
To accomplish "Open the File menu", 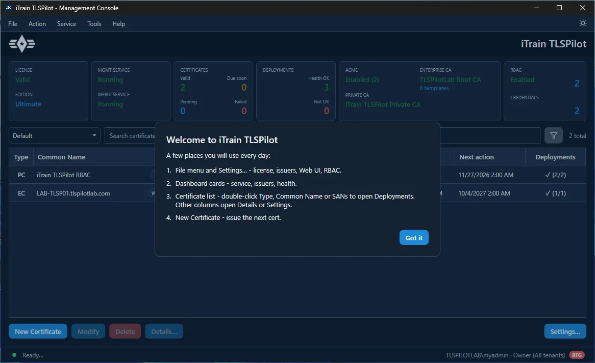I will pos(13,24).
